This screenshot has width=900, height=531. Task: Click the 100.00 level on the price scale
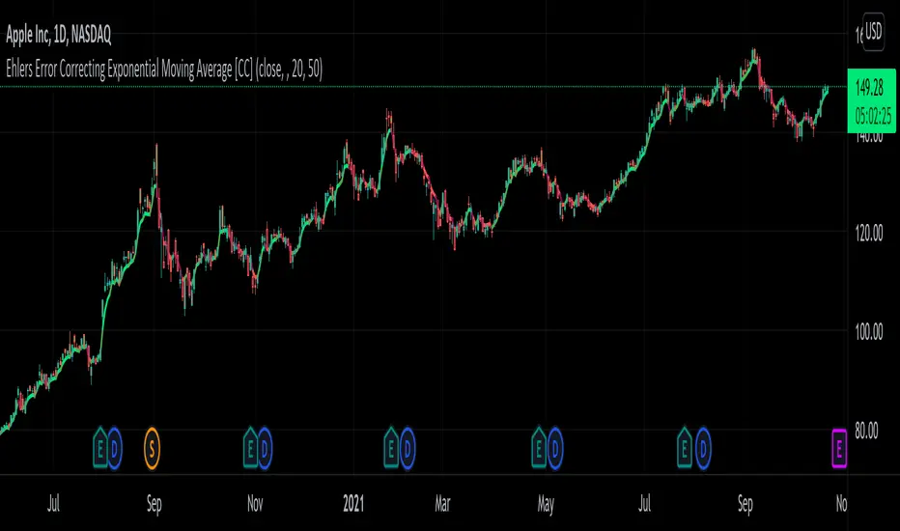(868, 332)
